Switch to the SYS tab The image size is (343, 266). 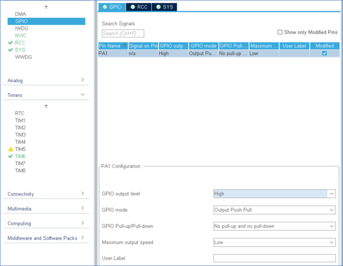[164, 7]
